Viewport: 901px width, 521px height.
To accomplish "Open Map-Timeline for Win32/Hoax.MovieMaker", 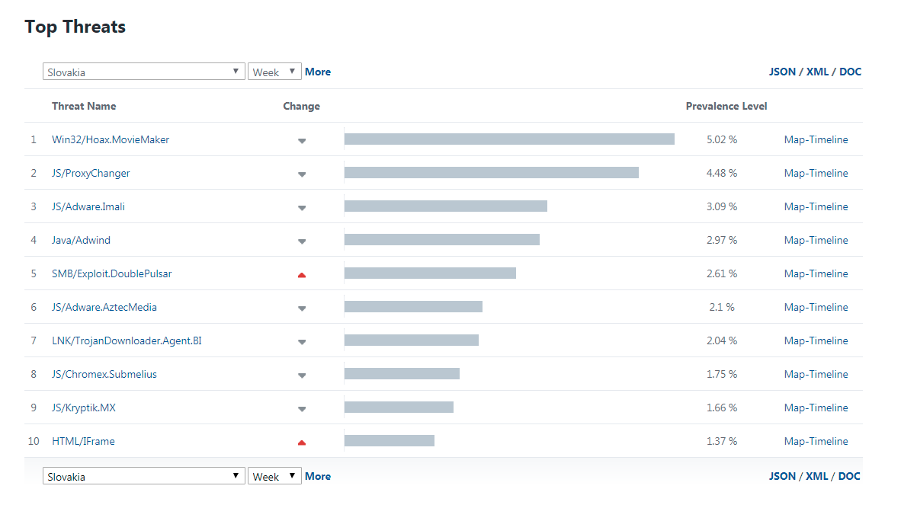I will point(816,139).
